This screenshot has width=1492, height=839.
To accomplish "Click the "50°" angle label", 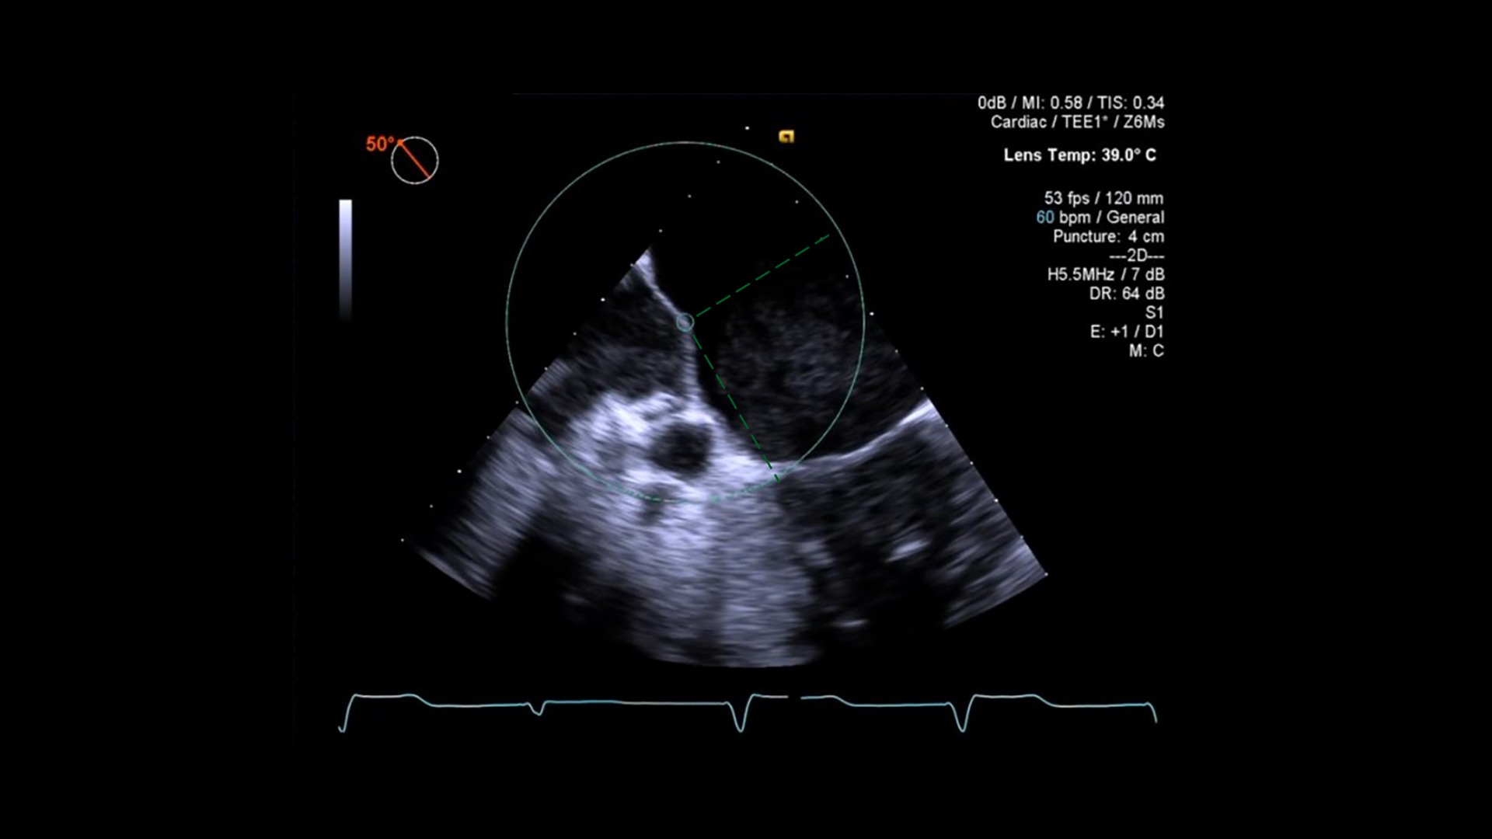I will point(380,144).
